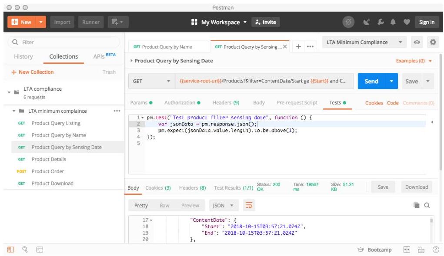Click the New Collection link
This screenshot has height=256, width=444.
[x=32, y=72]
